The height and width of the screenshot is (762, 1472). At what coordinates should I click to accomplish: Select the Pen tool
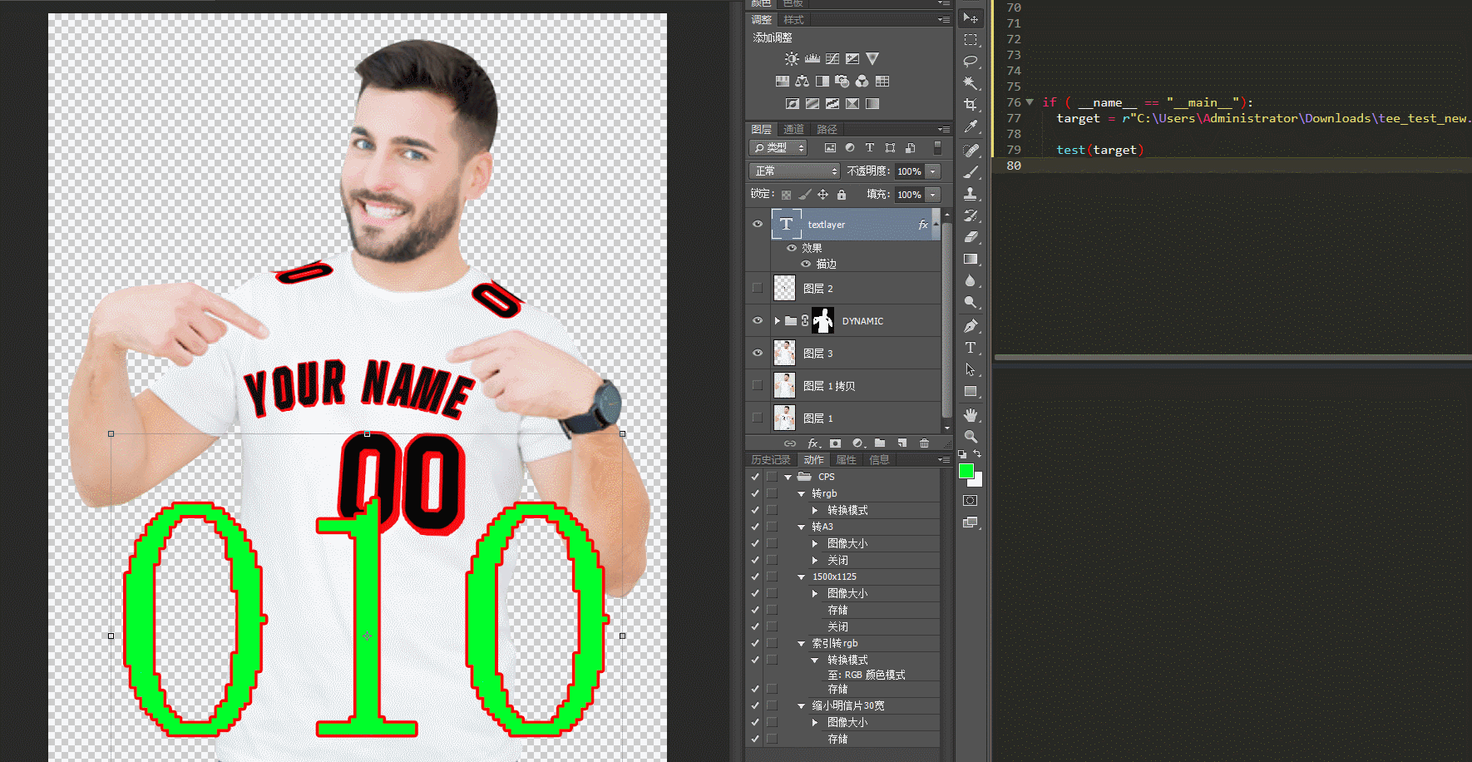(x=971, y=326)
